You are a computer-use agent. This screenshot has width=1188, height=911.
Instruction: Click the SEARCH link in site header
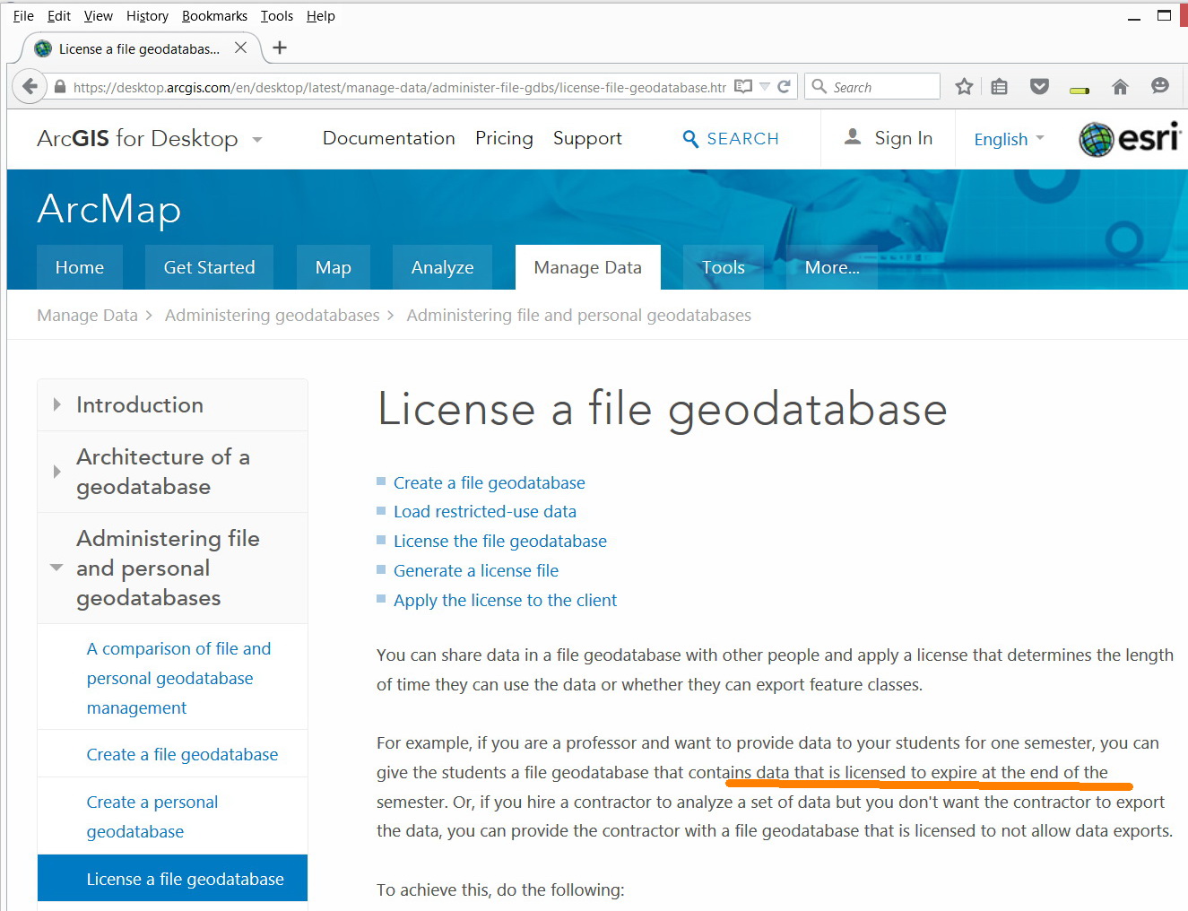(x=743, y=139)
